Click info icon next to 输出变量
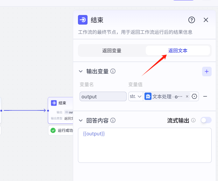The width and height of the screenshot is (218, 181). pyautogui.click(x=113, y=71)
